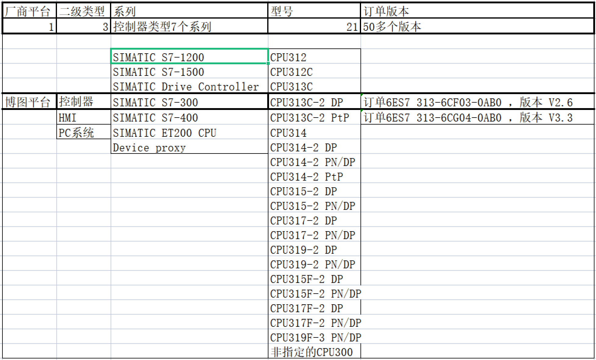Click the cell with value 21
The width and height of the screenshot is (596, 360).
[314, 26]
